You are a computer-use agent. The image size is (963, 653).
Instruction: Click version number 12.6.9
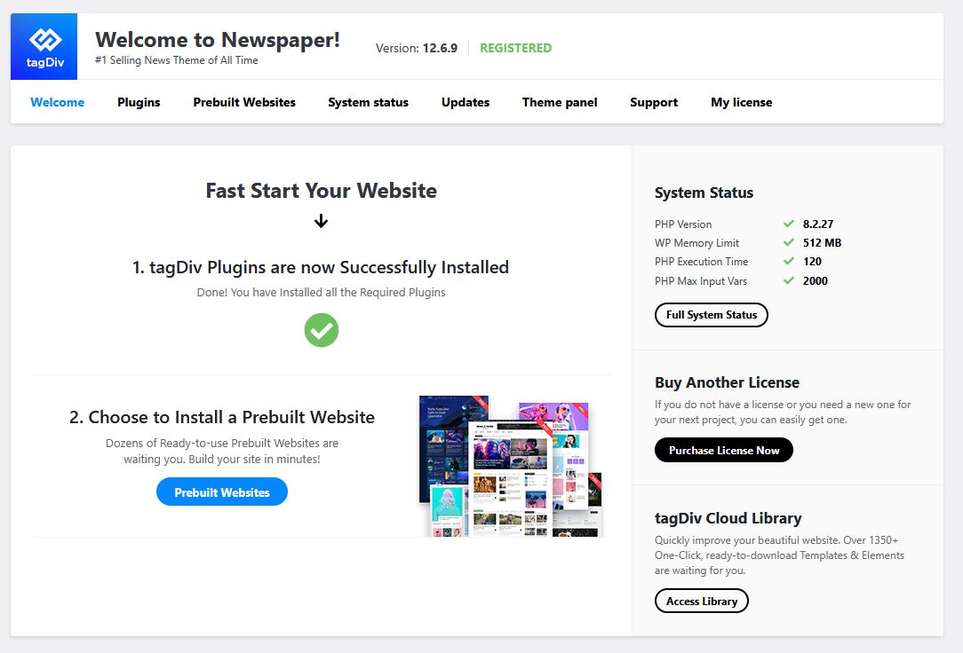440,48
